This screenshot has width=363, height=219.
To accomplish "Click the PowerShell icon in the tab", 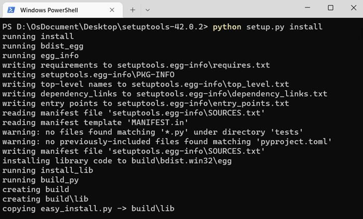I will click(10, 9).
